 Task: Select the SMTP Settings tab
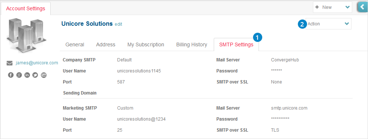[237, 44]
